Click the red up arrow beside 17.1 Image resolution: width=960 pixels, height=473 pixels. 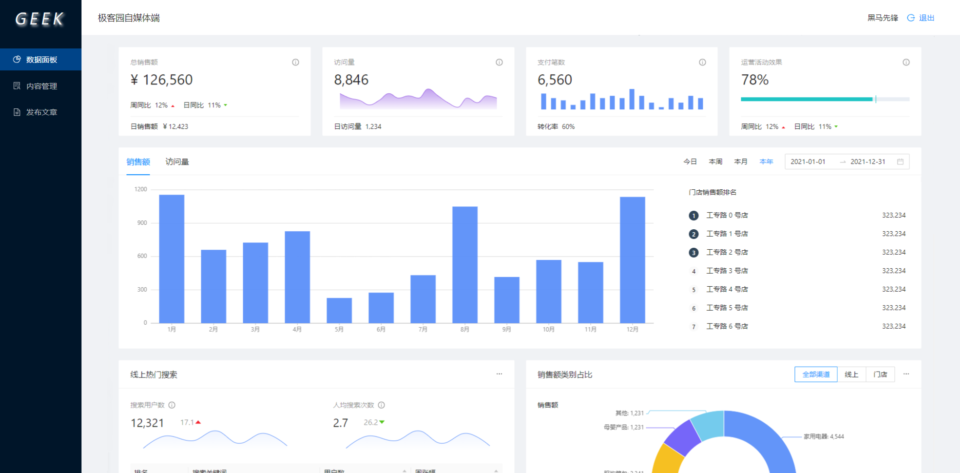coord(198,422)
